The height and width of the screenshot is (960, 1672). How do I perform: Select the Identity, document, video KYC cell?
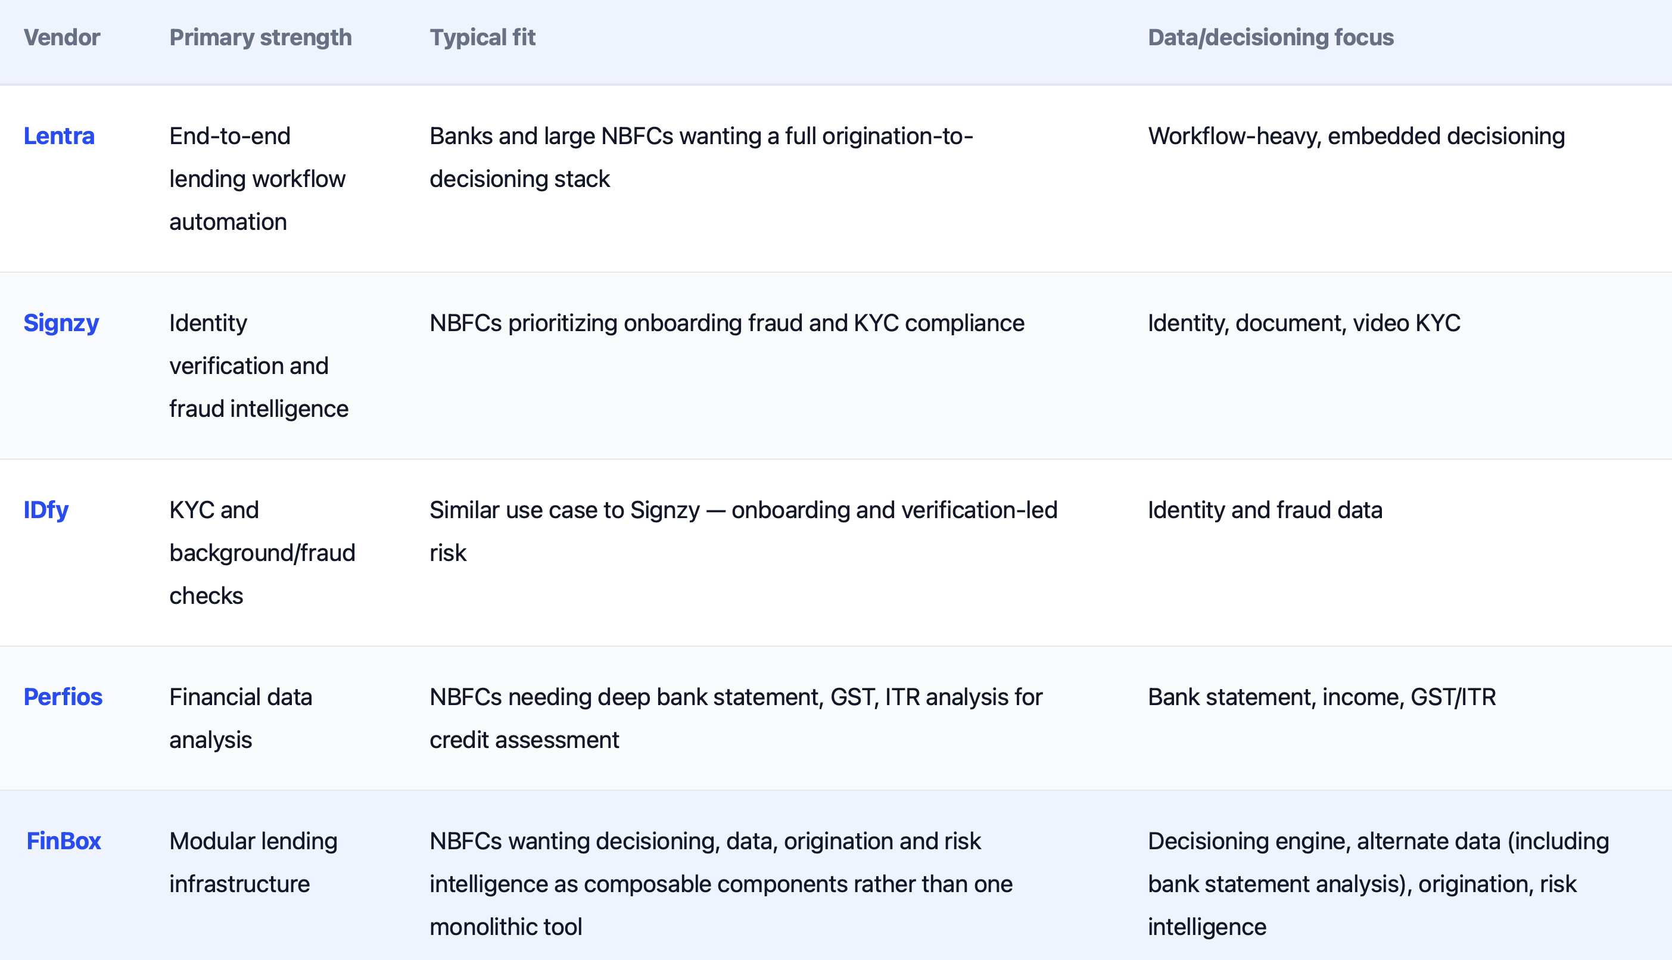pos(1304,323)
